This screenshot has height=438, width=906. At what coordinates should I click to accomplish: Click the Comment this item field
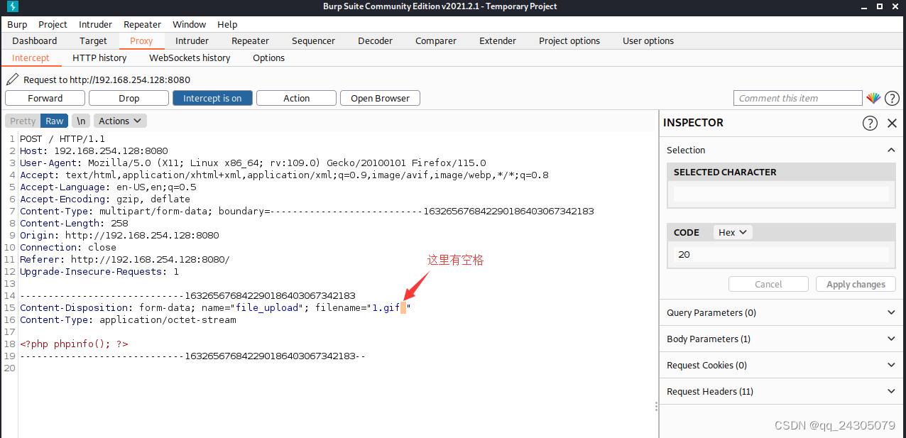[x=797, y=98]
